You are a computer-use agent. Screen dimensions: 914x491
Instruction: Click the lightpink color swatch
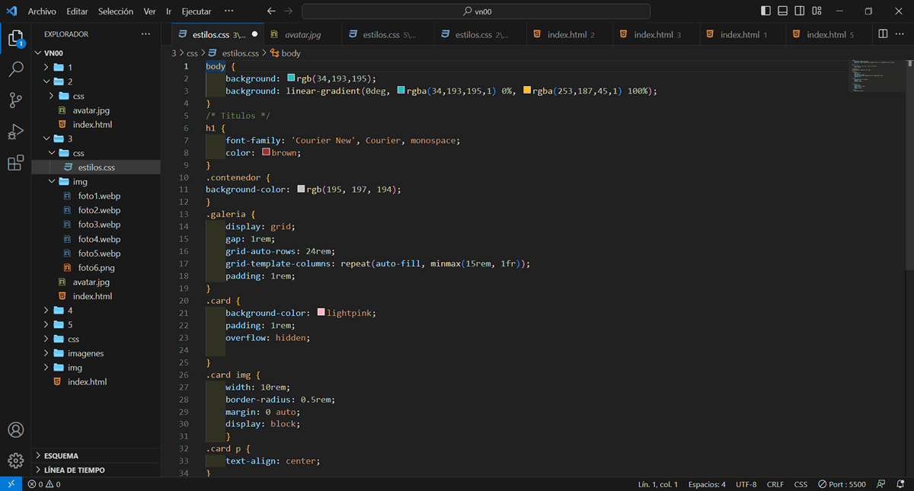321,313
